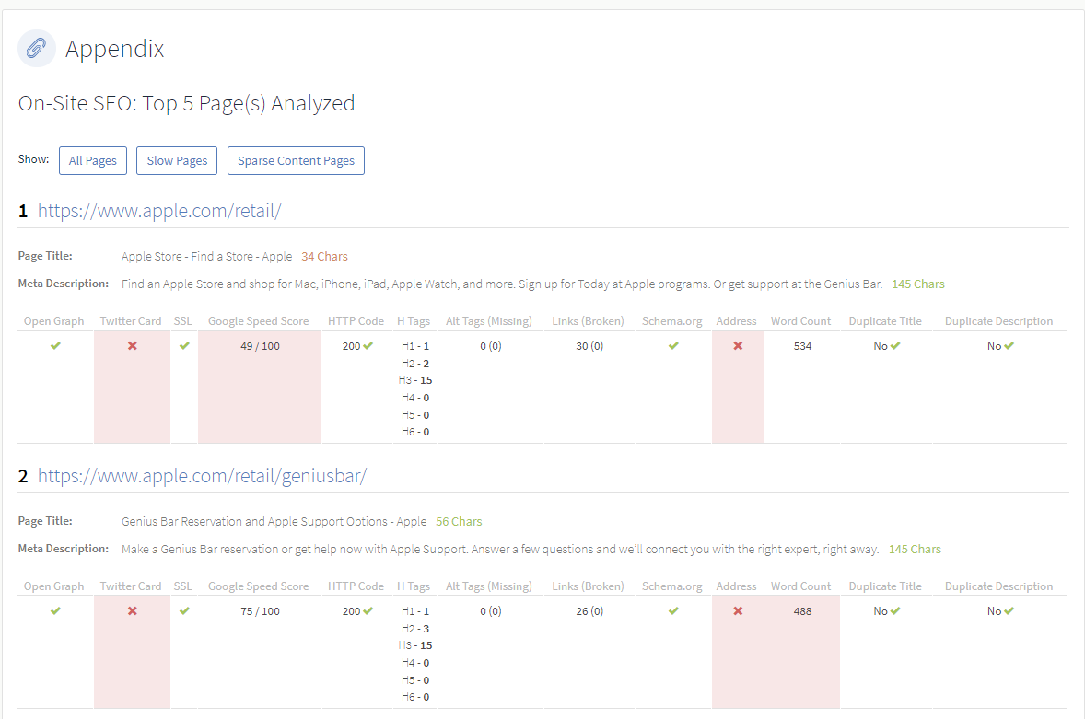1085x719 pixels.
Task: Click the Genius Bar Reservation page title text
Action: tap(274, 522)
